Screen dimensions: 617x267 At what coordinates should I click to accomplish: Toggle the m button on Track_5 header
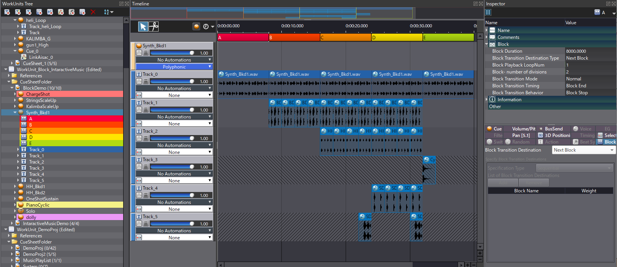pos(146,224)
